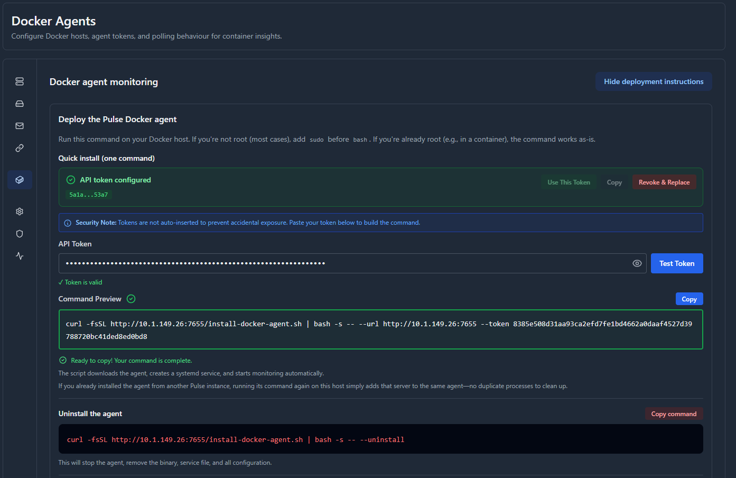The width and height of the screenshot is (736, 478).
Task: Hide deployment instructions panel
Action: tap(654, 81)
